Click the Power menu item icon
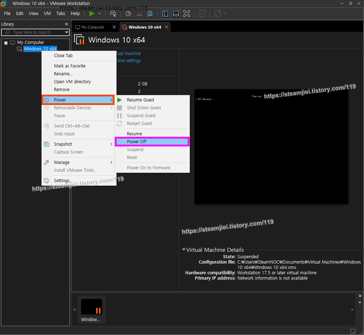 [x=46, y=100]
